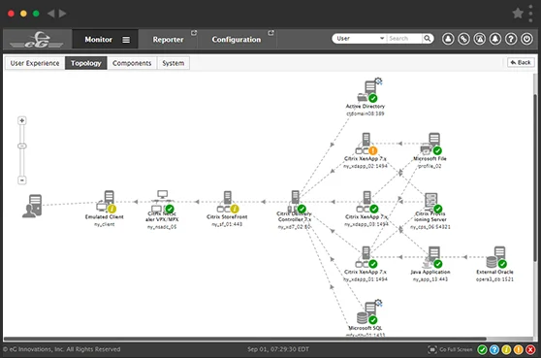The height and width of the screenshot is (358, 541).
Task: Click the timestamp Sep 01, 07:29:30 EDT
Action: tap(278, 349)
